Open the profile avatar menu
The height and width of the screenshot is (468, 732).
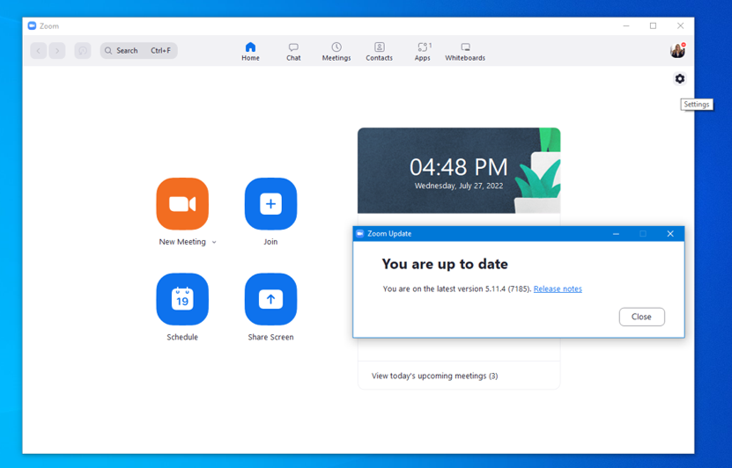point(678,50)
